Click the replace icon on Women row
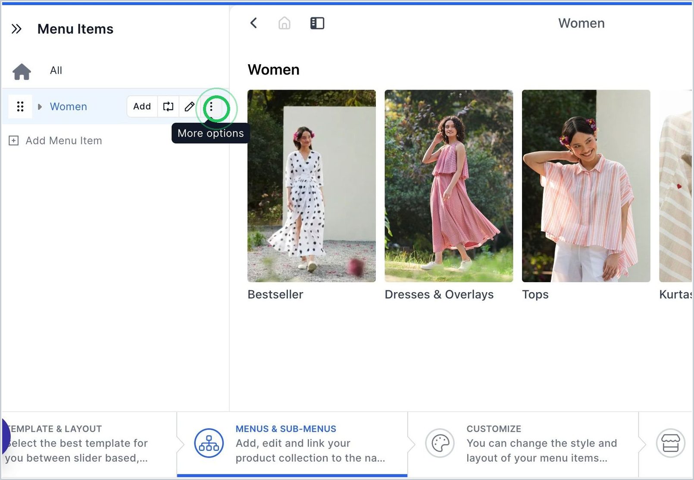 click(168, 106)
